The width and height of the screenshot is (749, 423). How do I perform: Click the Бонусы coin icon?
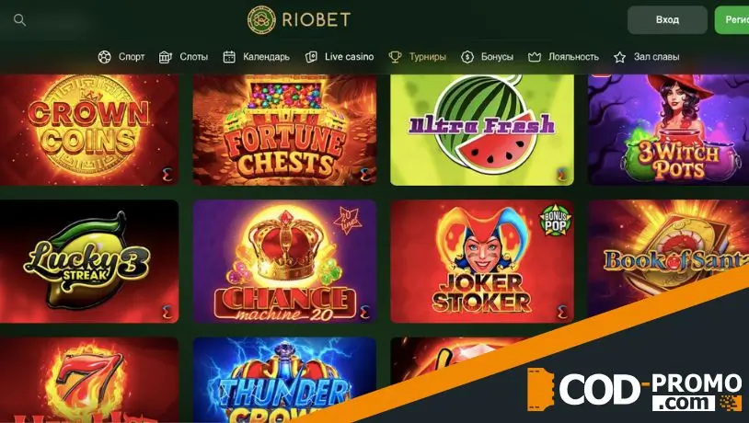(467, 57)
